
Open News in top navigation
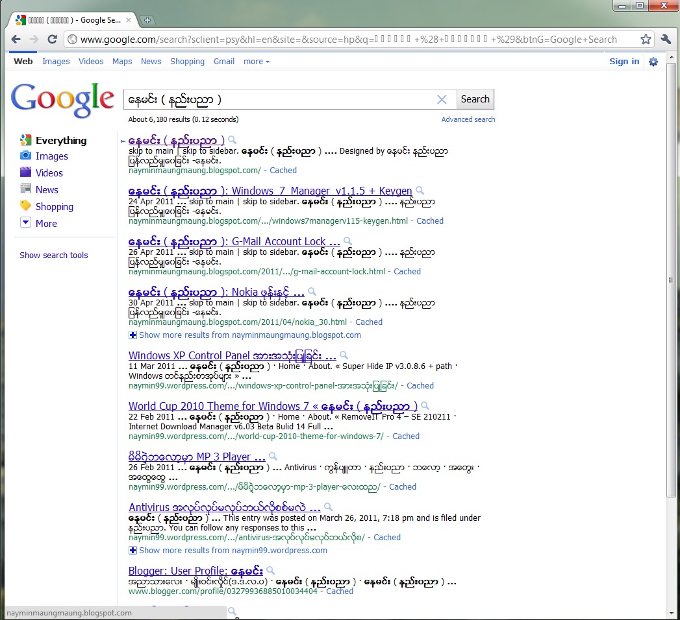click(x=151, y=62)
